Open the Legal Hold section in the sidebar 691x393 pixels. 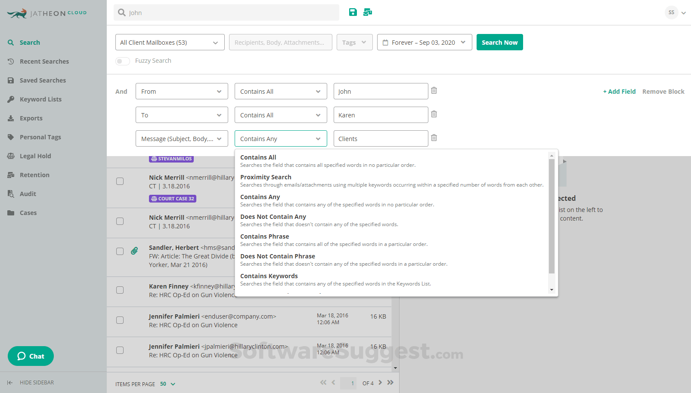point(35,156)
